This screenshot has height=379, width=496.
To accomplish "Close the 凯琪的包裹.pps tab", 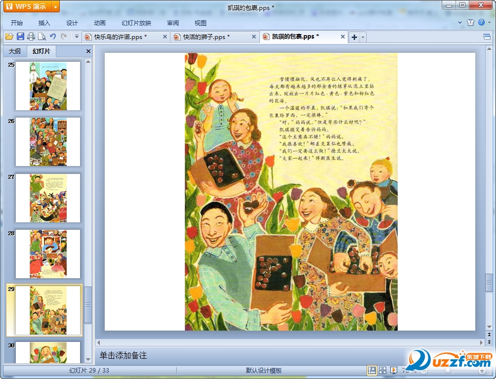I will [342, 37].
